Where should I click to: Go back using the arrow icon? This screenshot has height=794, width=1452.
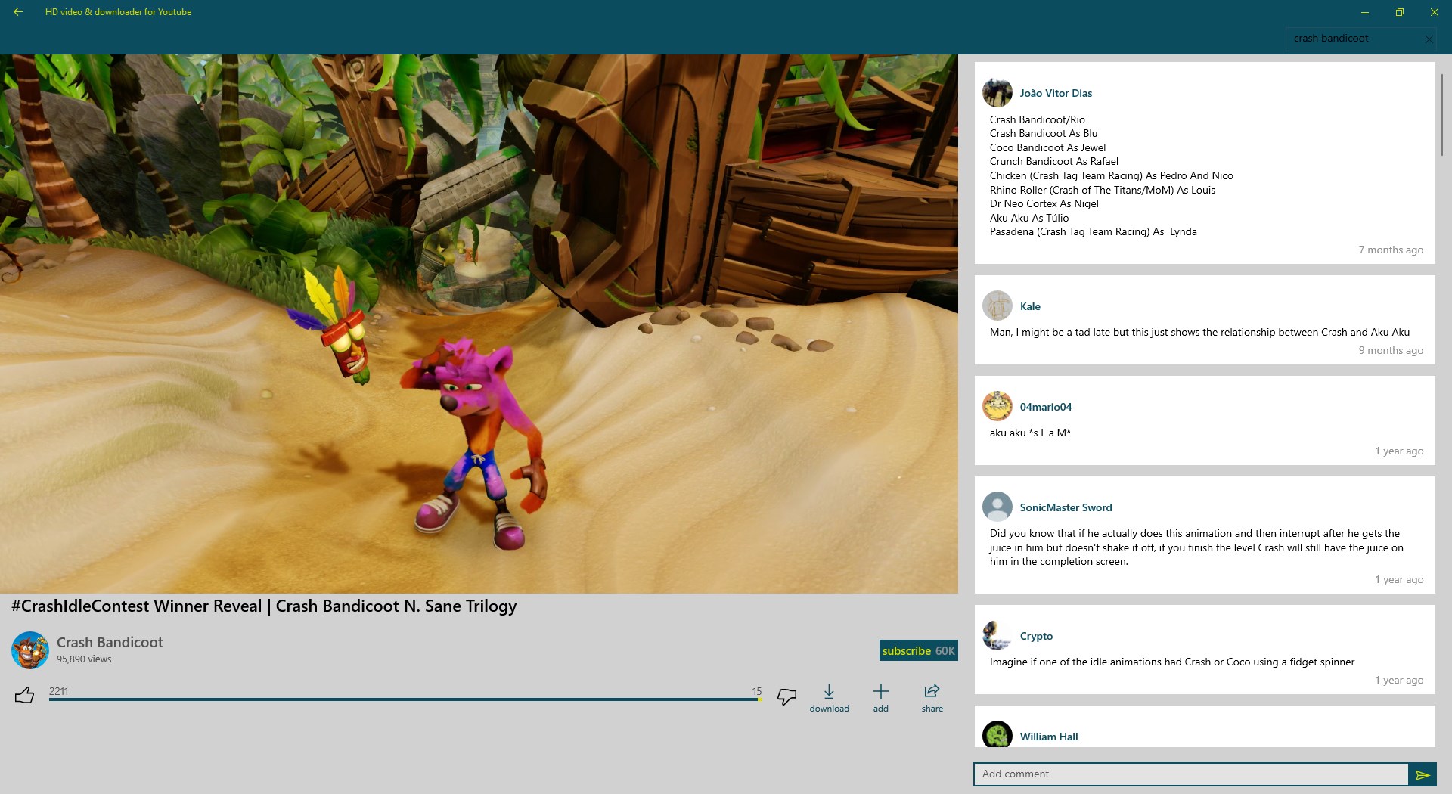(18, 12)
